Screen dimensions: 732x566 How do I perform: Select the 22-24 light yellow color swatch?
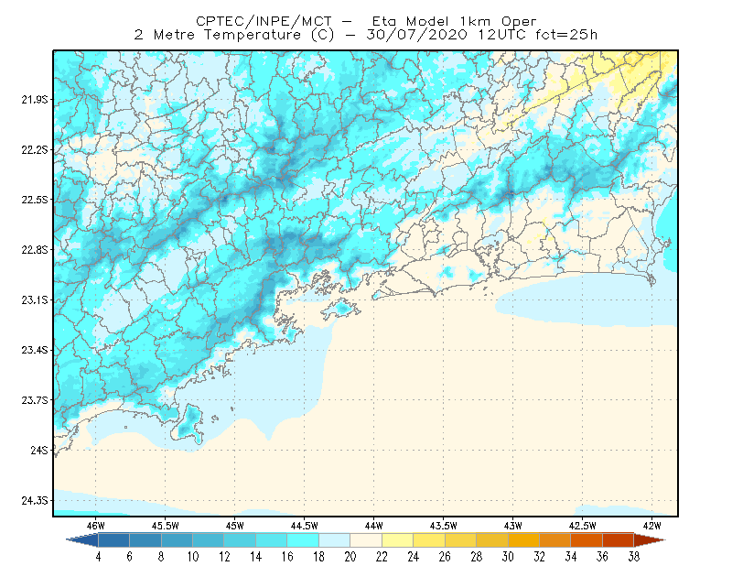coord(397,540)
